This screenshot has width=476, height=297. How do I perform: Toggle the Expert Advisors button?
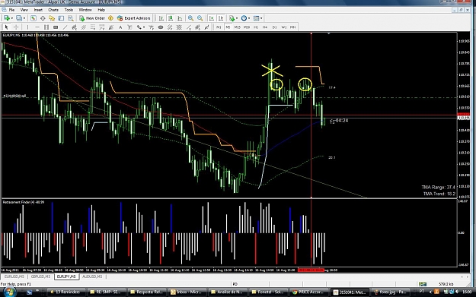tap(134, 18)
